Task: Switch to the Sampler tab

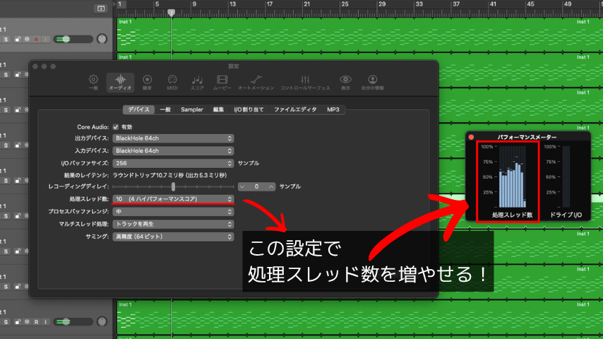Action: click(x=191, y=109)
